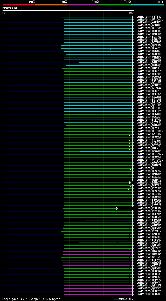Select the UniRef100_Q8LBQ8 label
The height and width of the screenshot is (301, 166).
pos(149,74)
